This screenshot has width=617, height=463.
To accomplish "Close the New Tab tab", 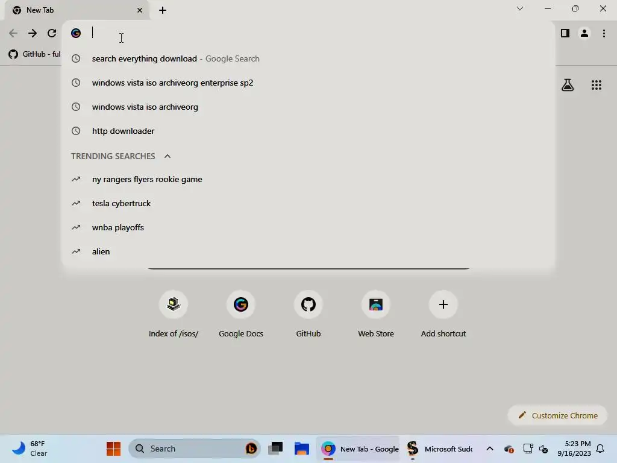I will pyautogui.click(x=140, y=10).
